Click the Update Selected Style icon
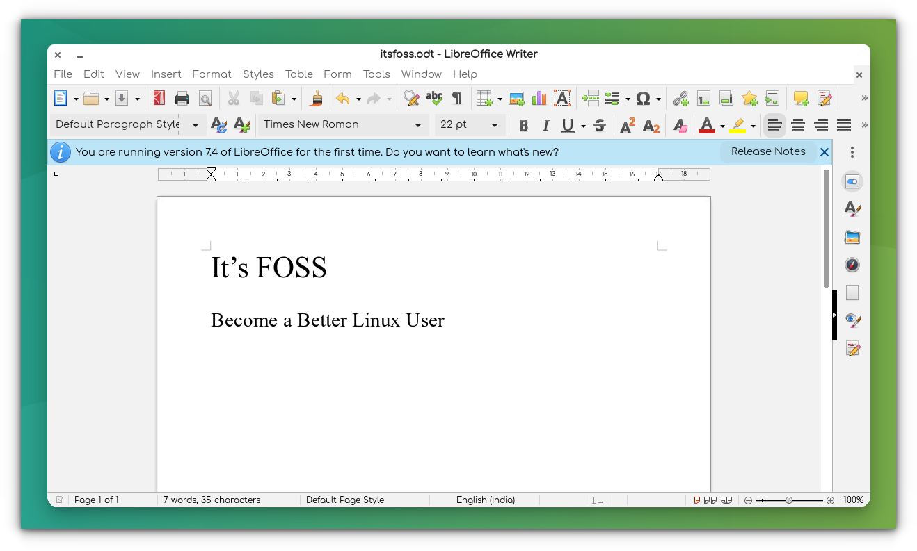The height and width of the screenshot is (551, 917). click(218, 125)
